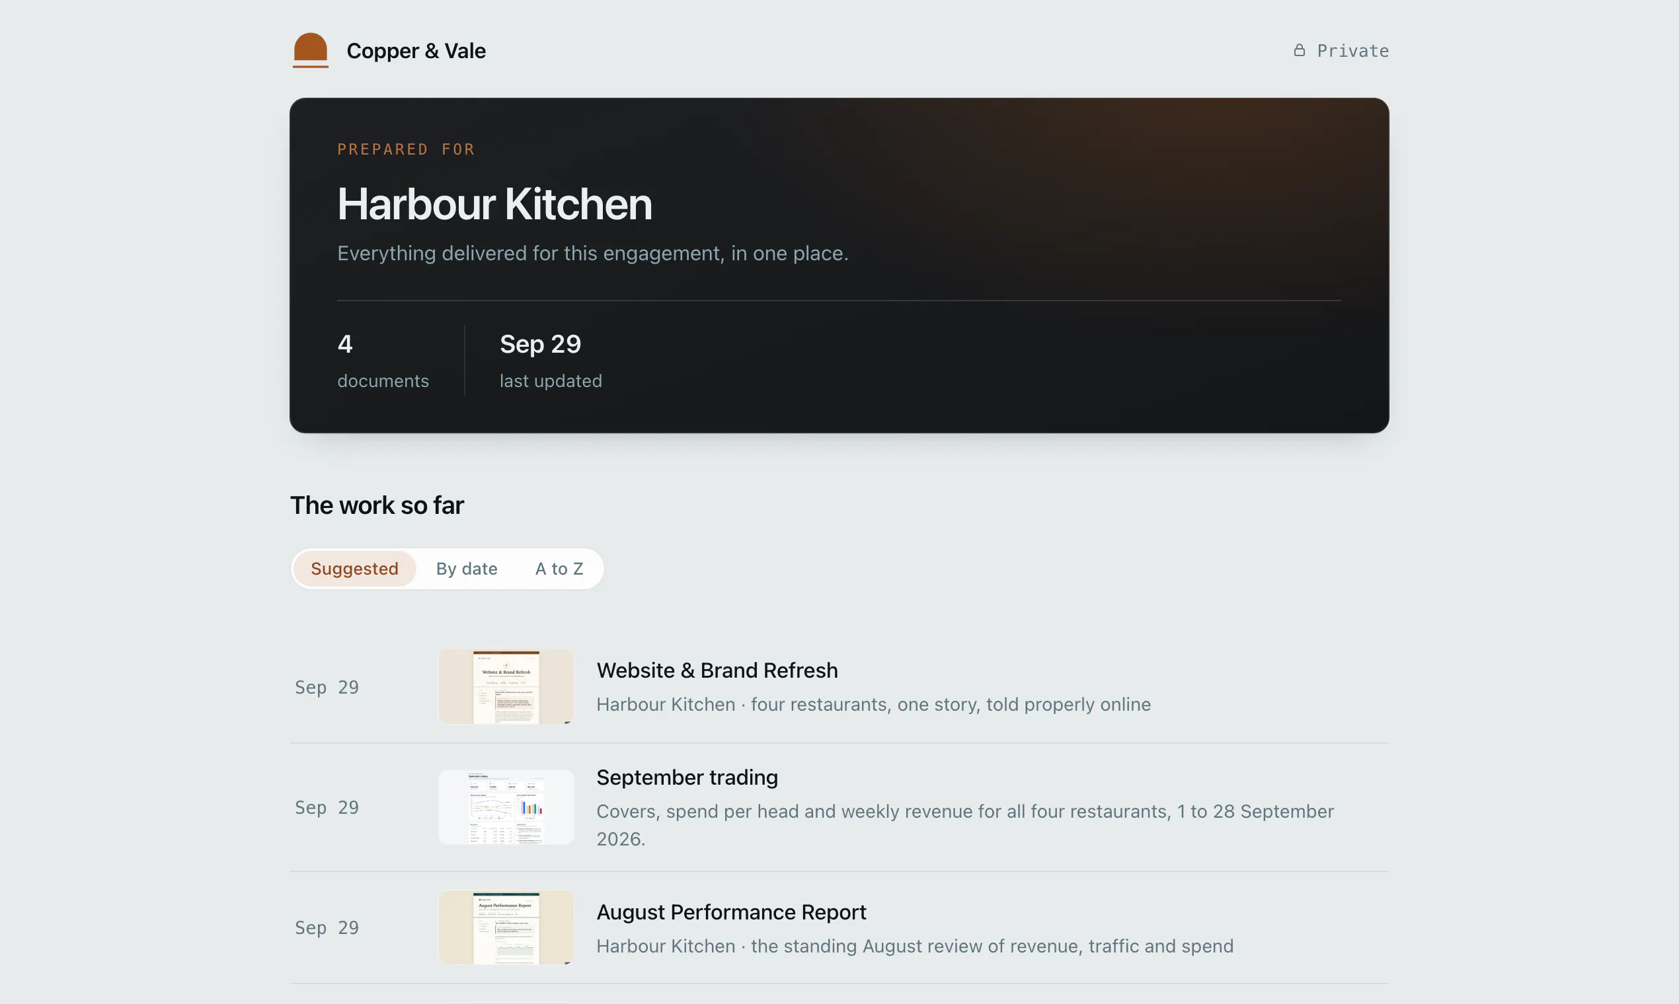Click 'The work so far' heading
1679x1004 pixels.
click(376, 505)
